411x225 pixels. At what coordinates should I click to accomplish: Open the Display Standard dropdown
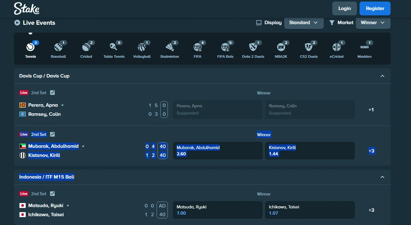[x=304, y=23]
